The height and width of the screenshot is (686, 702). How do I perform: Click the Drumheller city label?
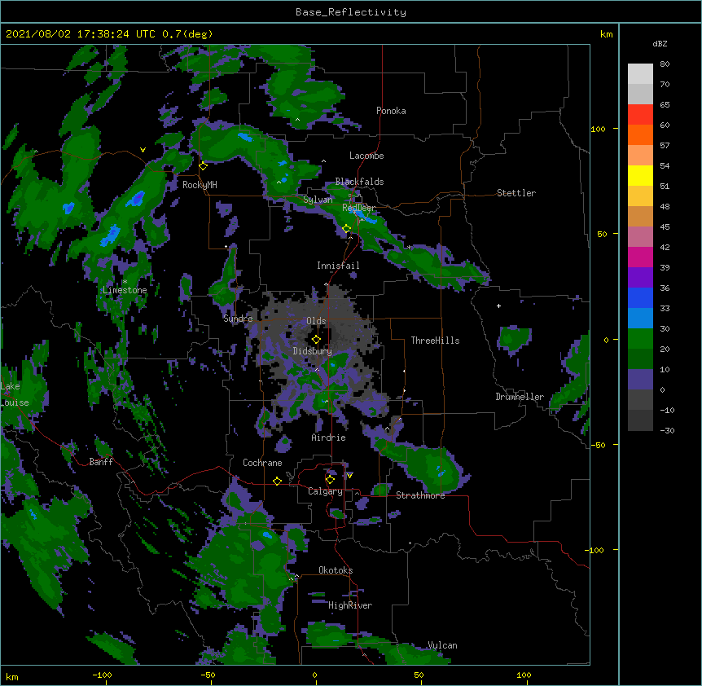(x=520, y=397)
